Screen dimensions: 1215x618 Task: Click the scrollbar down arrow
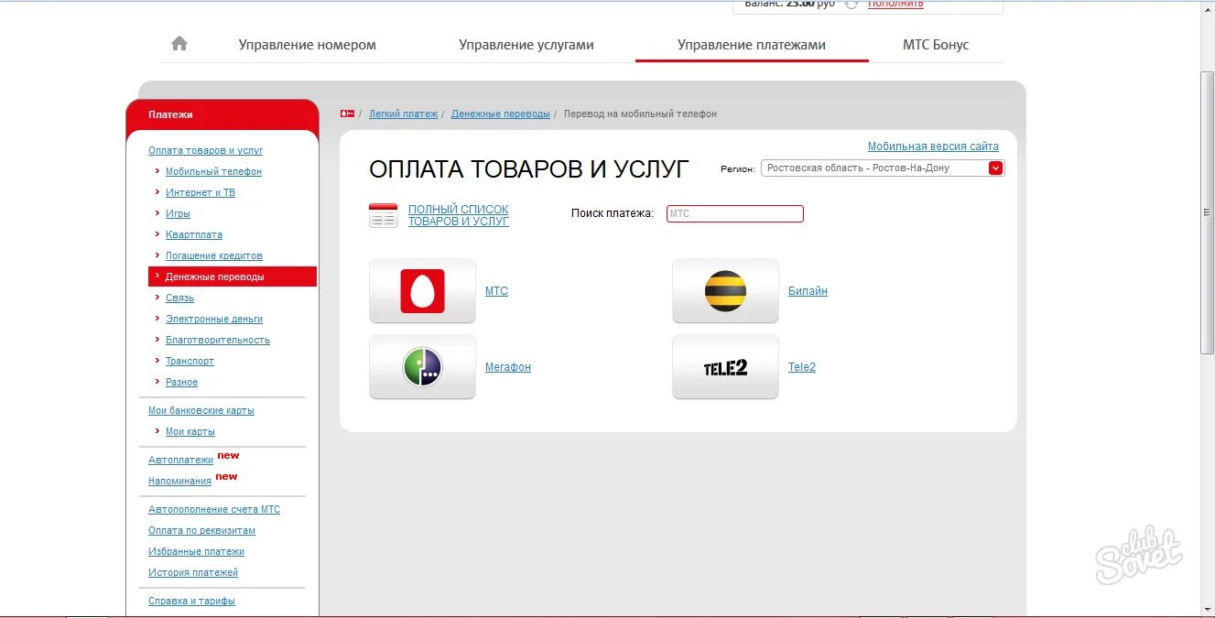click(1207, 608)
